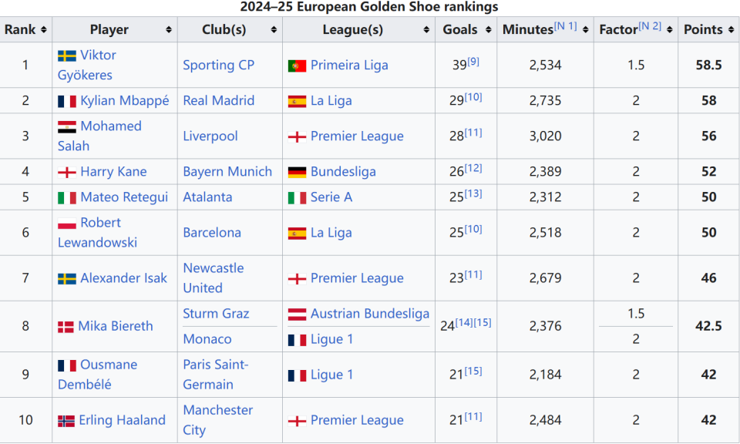
Task: Open citation 9 next to 39 goals
Action: pos(473,62)
